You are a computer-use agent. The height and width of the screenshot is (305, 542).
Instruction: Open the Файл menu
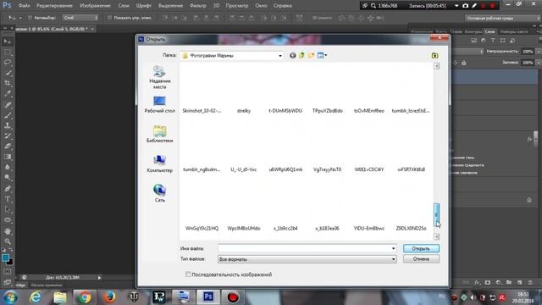click(24, 6)
